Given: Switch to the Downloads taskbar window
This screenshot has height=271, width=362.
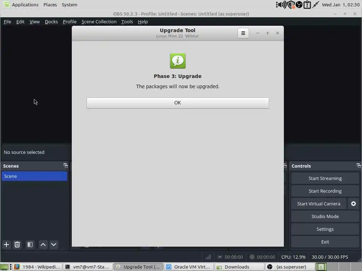Looking at the screenshot, I should [x=239, y=267].
